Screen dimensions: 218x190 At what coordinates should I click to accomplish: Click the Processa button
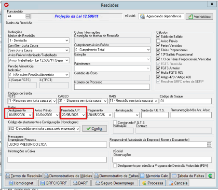[x=152, y=183]
